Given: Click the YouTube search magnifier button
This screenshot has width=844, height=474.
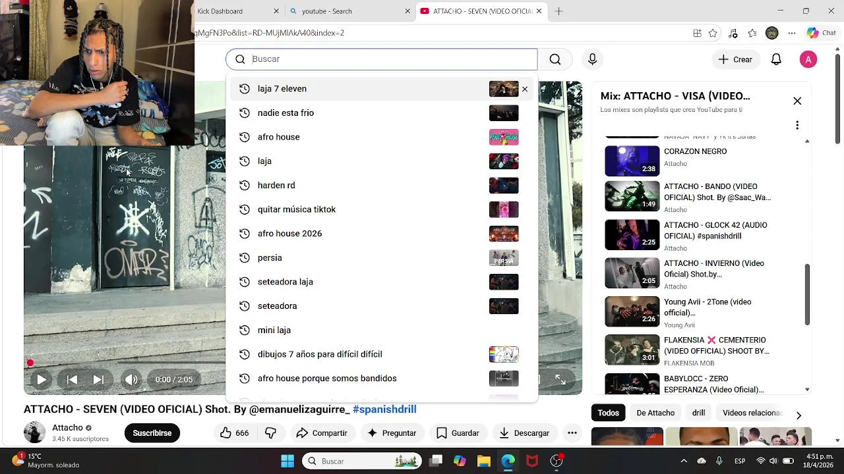Looking at the screenshot, I should [555, 59].
